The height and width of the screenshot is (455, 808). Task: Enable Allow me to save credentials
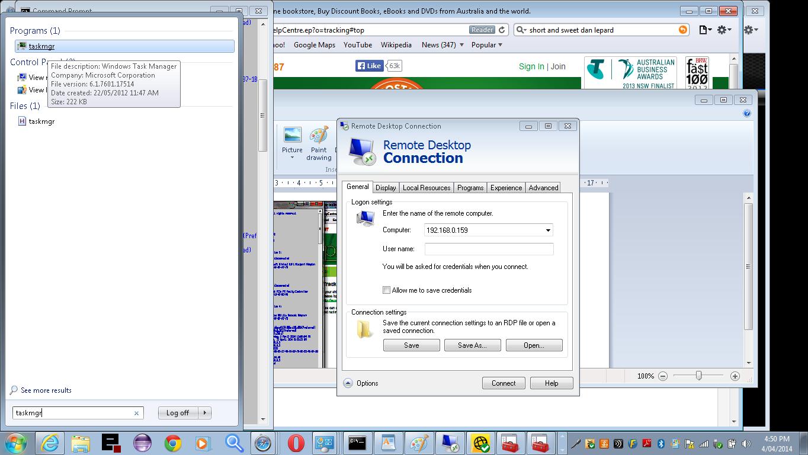pyautogui.click(x=386, y=290)
